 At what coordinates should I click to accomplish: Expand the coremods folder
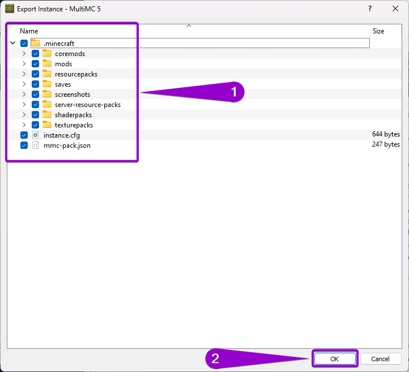pyautogui.click(x=24, y=53)
